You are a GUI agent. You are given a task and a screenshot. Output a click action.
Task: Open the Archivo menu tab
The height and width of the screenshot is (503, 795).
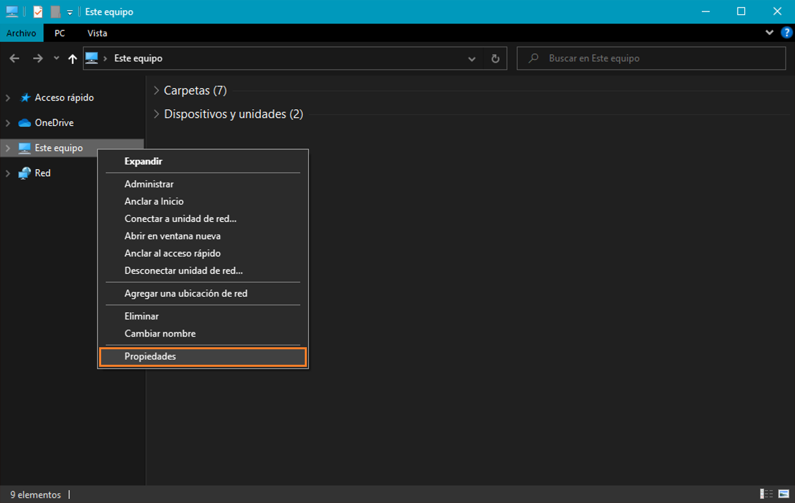[x=21, y=33]
